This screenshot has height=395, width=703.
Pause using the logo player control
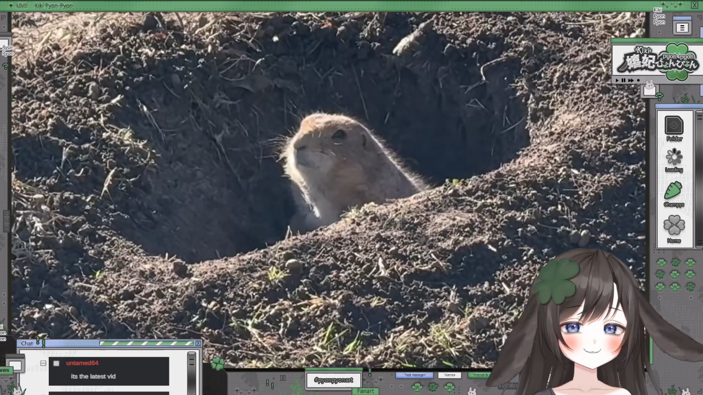click(x=623, y=80)
